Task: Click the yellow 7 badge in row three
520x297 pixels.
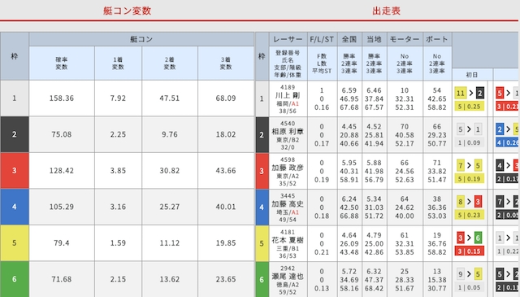Action: click(461, 165)
